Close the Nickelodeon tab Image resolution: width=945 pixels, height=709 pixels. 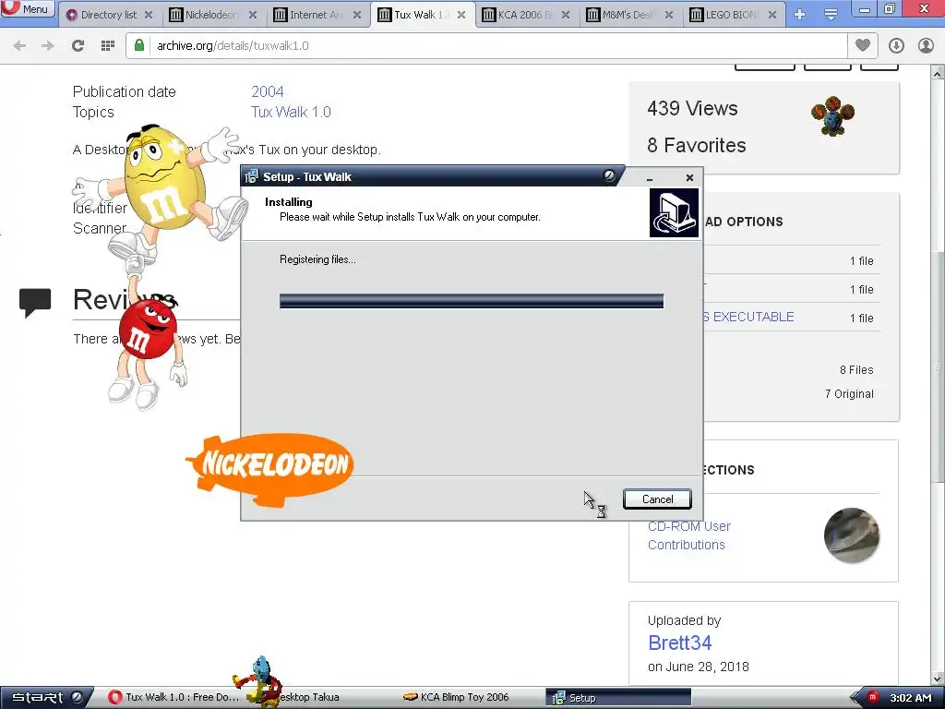click(253, 15)
